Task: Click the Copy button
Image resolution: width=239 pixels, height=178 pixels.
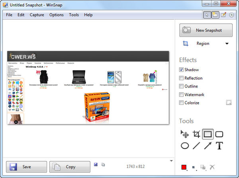Action: (x=70, y=167)
